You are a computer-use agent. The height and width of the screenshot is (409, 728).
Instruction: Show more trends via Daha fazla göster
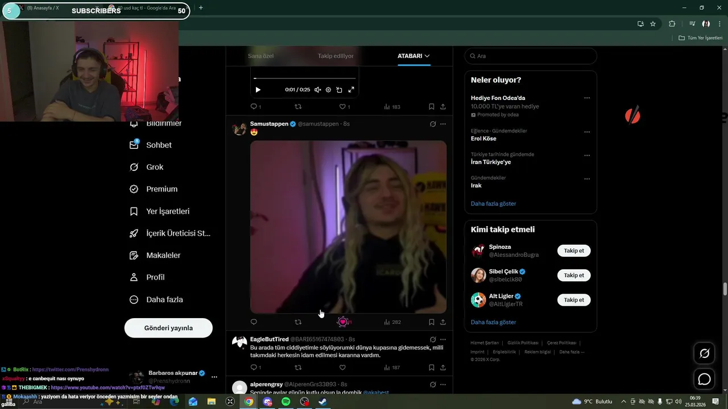[493, 203]
